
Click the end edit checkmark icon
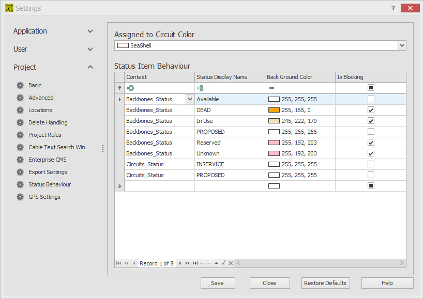[223, 263]
